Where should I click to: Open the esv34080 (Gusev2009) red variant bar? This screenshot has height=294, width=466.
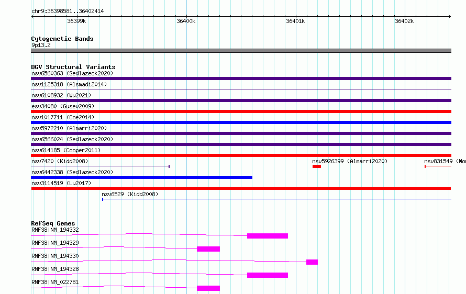241,111
